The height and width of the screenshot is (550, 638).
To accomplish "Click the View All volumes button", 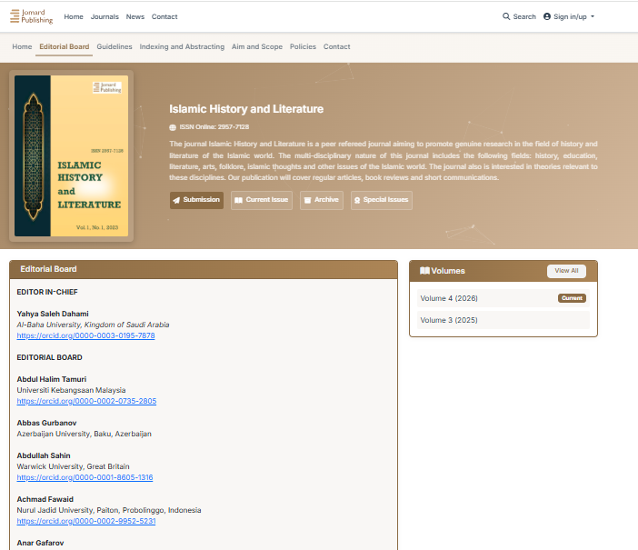I will 566,271.
